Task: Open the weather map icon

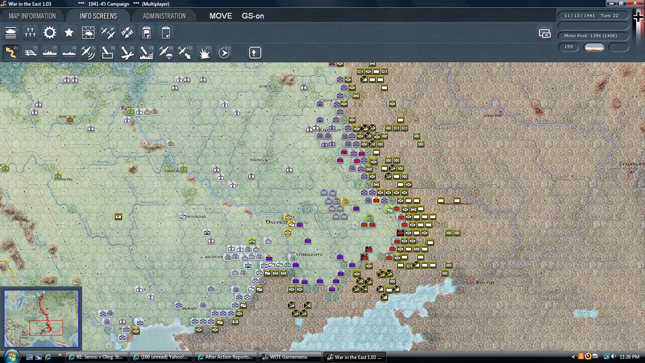Action: [89, 32]
